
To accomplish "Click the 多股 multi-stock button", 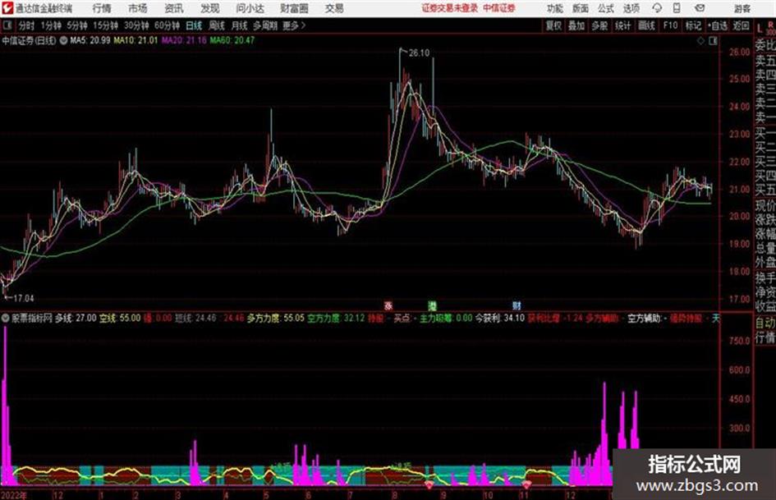I will pos(599,25).
